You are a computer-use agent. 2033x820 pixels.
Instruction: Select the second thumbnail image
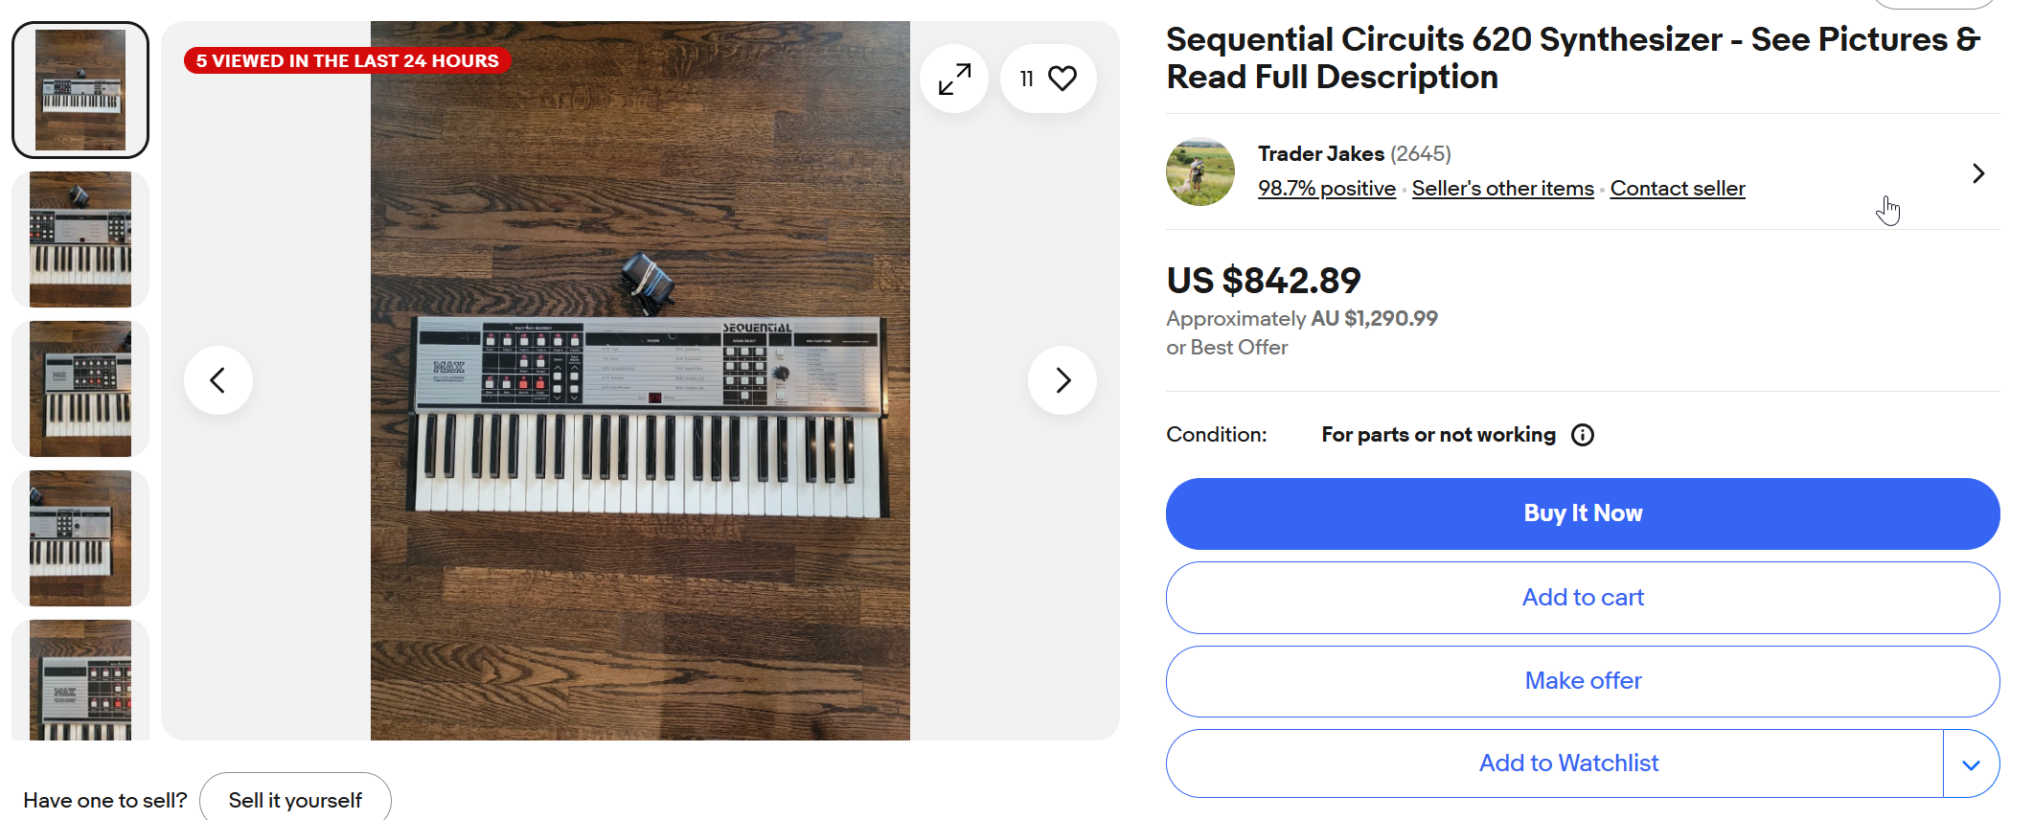click(80, 239)
